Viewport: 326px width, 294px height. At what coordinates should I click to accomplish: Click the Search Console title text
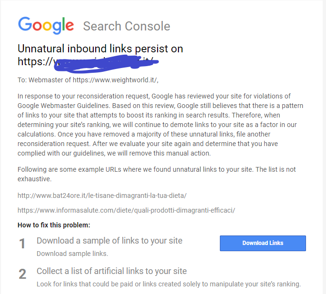pyautogui.click(x=126, y=26)
